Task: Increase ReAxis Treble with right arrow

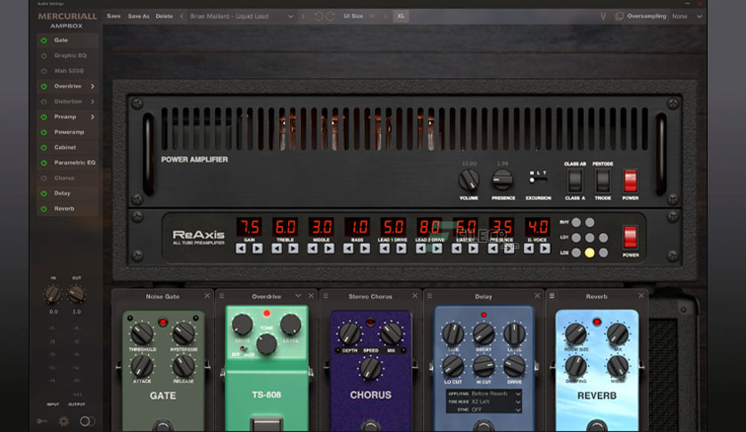Action: point(293,248)
